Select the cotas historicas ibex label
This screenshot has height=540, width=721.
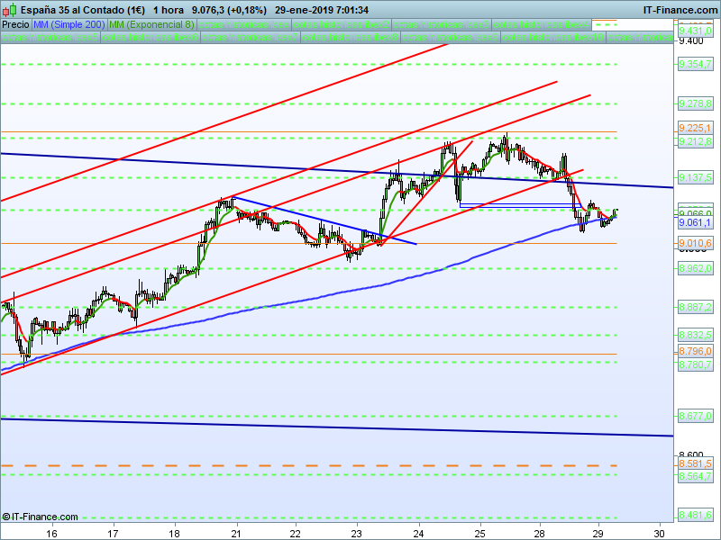point(243,25)
